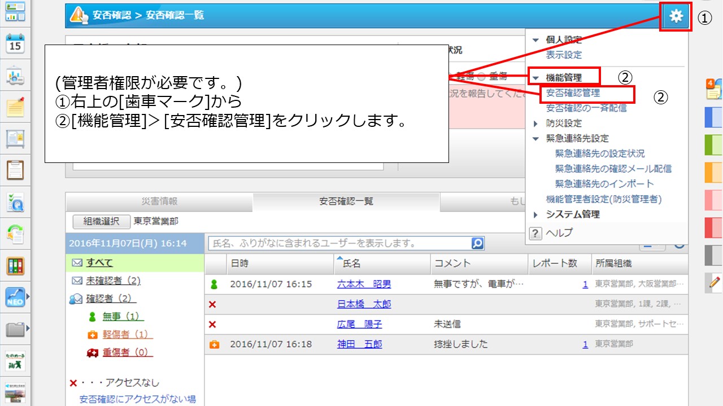Select the 重傷 radio button
Viewport: 723px width, 406px height.
pyautogui.click(x=481, y=78)
